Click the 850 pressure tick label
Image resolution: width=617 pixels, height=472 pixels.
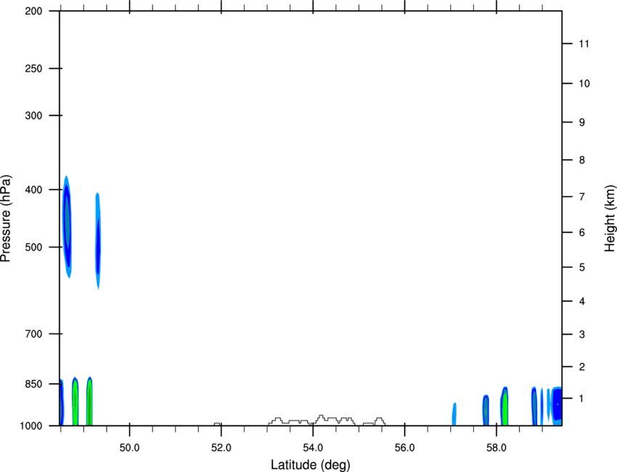pos(33,384)
